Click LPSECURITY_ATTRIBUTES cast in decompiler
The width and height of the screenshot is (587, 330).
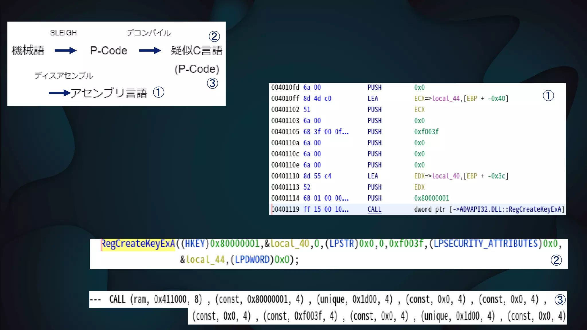pyautogui.click(x=486, y=244)
